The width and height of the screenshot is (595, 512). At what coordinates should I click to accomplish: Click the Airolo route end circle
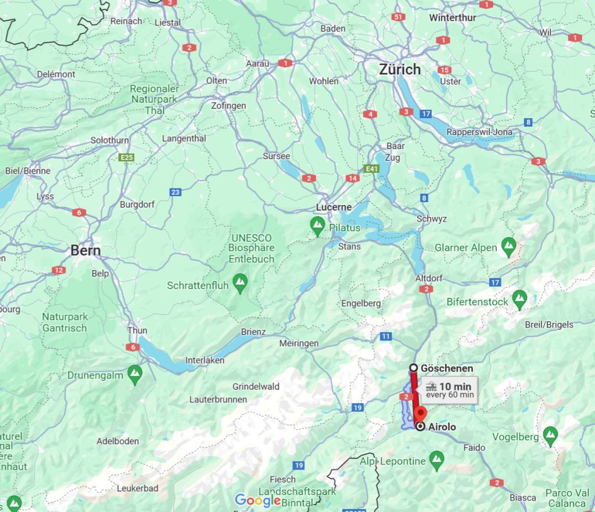[420, 426]
